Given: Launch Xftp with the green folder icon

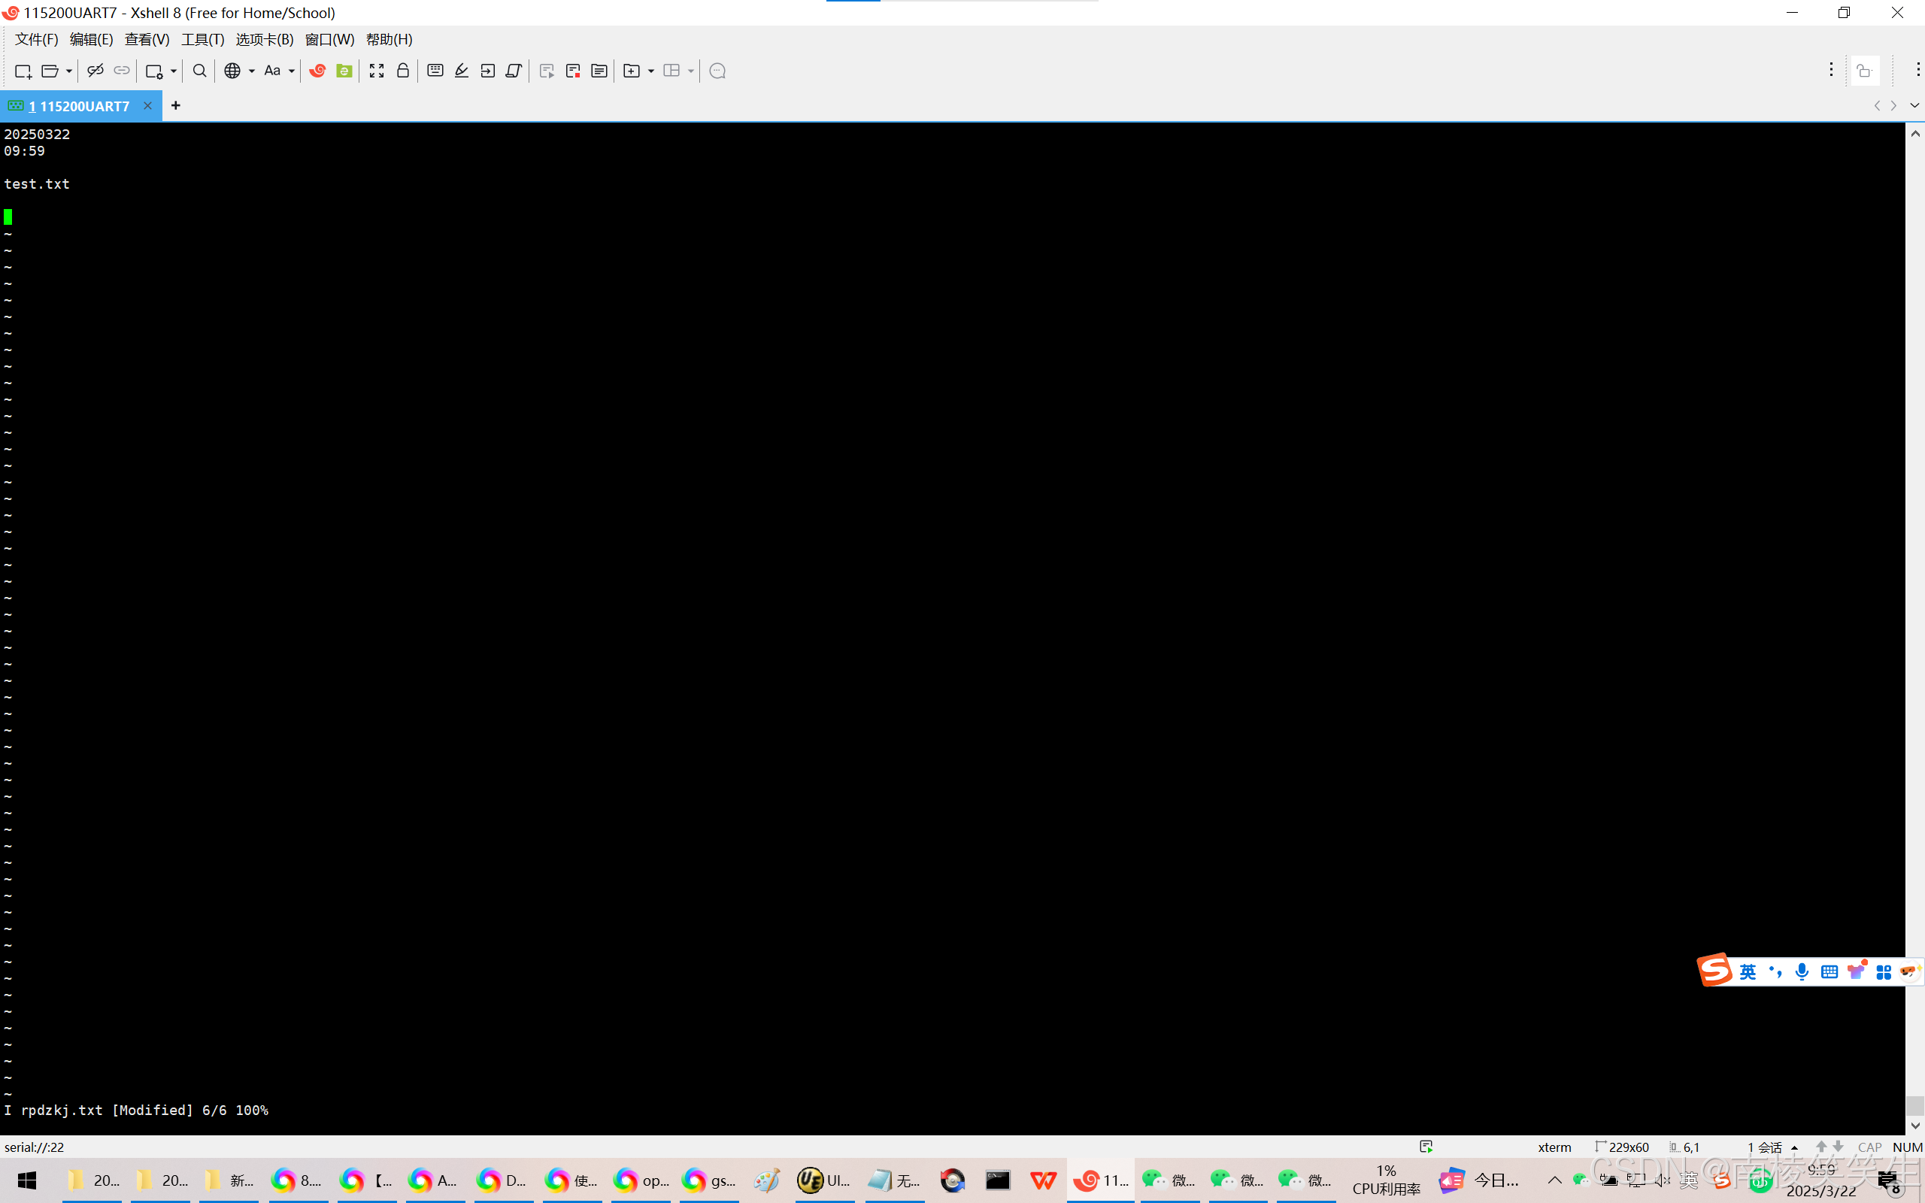Looking at the screenshot, I should click(x=344, y=71).
